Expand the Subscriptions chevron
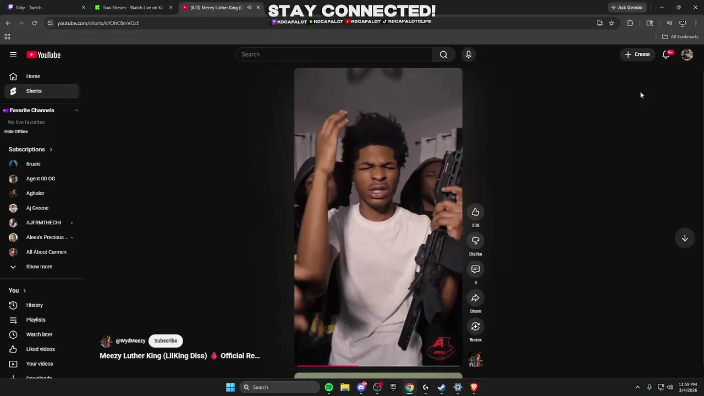 (x=51, y=150)
